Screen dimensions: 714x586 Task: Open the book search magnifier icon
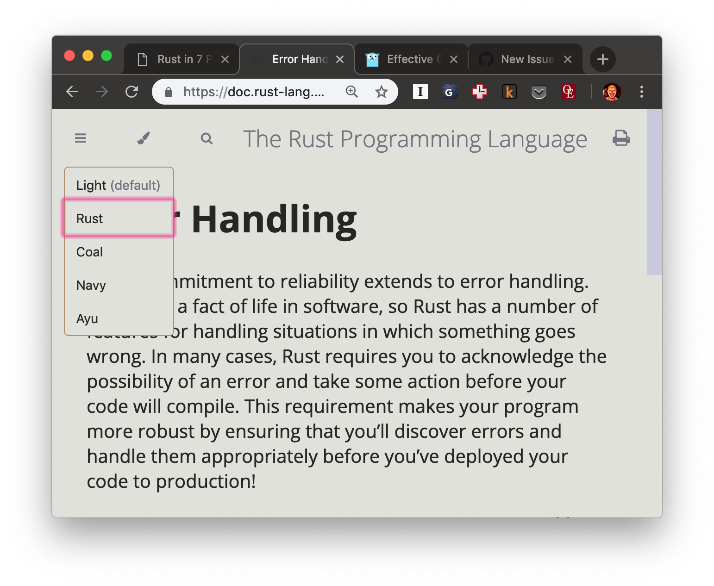pos(207,138)
